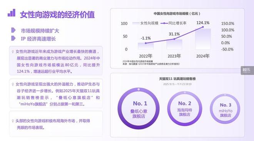This screenshot has height=141, width=254.
Task: Click the 2024年 bar in the chart
Action: point(203,39)
